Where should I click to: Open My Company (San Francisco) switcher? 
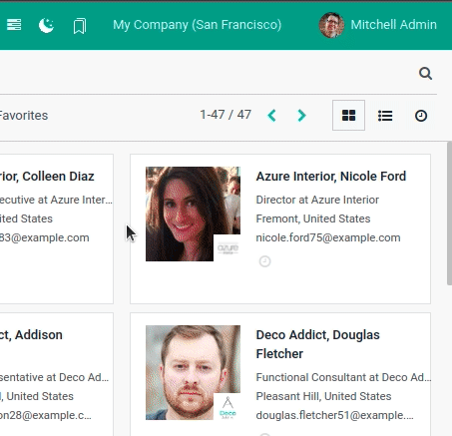197,25
